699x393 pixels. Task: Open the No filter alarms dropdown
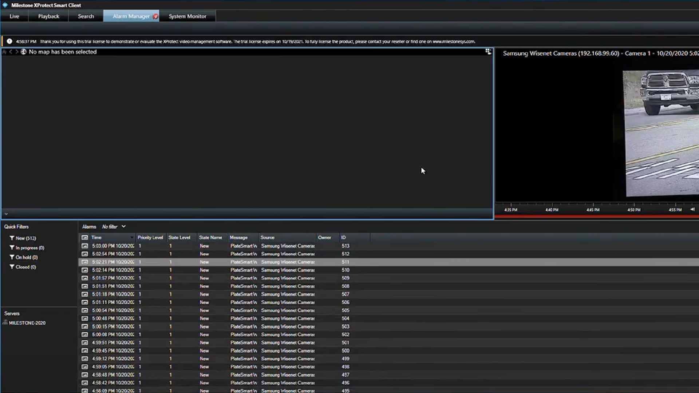tap(114, 227)
